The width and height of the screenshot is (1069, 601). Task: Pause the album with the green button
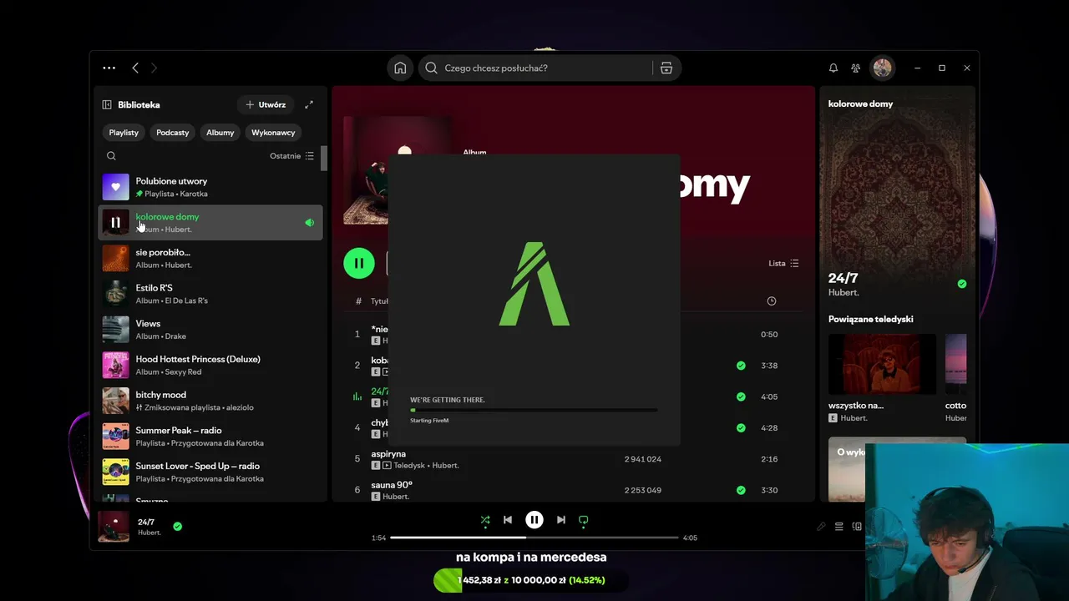pos(359,263)
